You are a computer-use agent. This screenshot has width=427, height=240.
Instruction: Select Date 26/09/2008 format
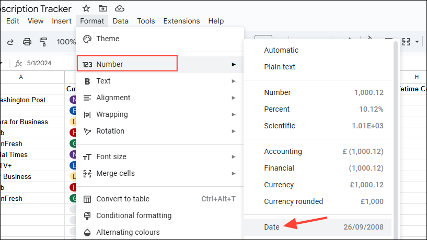point(318,227)
